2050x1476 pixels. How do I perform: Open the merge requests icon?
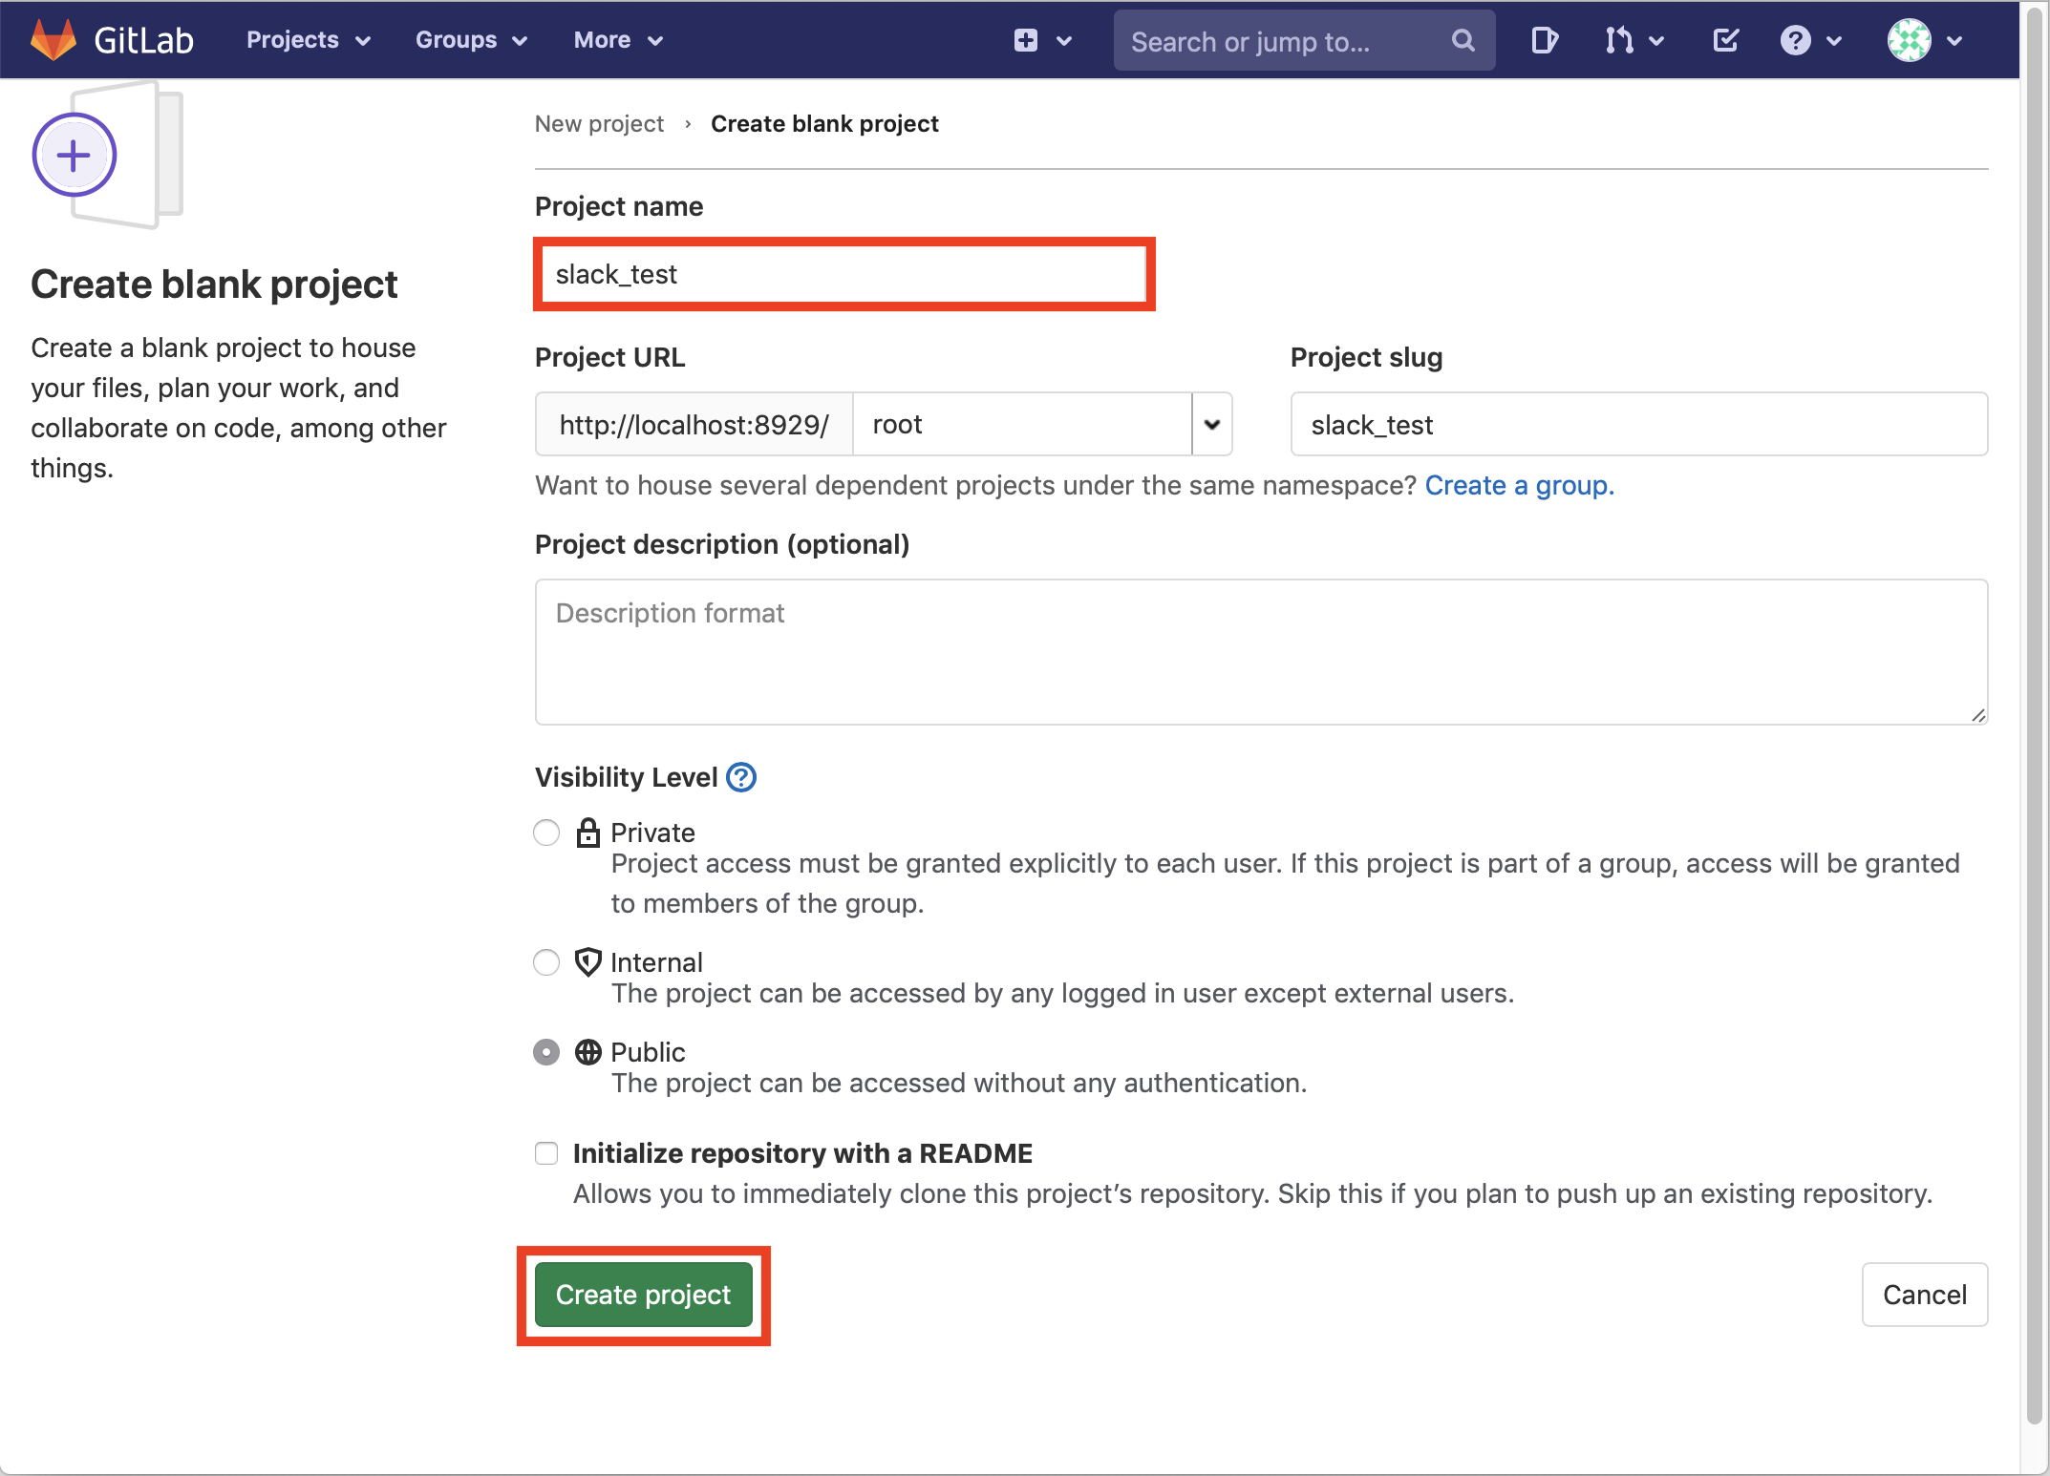[x=1619, y=40]
